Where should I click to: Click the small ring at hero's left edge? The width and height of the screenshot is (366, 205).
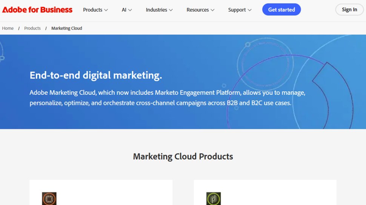2,58
